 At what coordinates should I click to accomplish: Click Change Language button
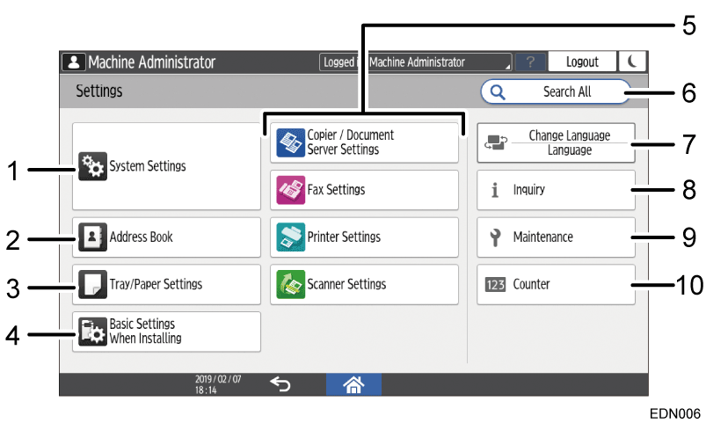(x=556, y=142)
